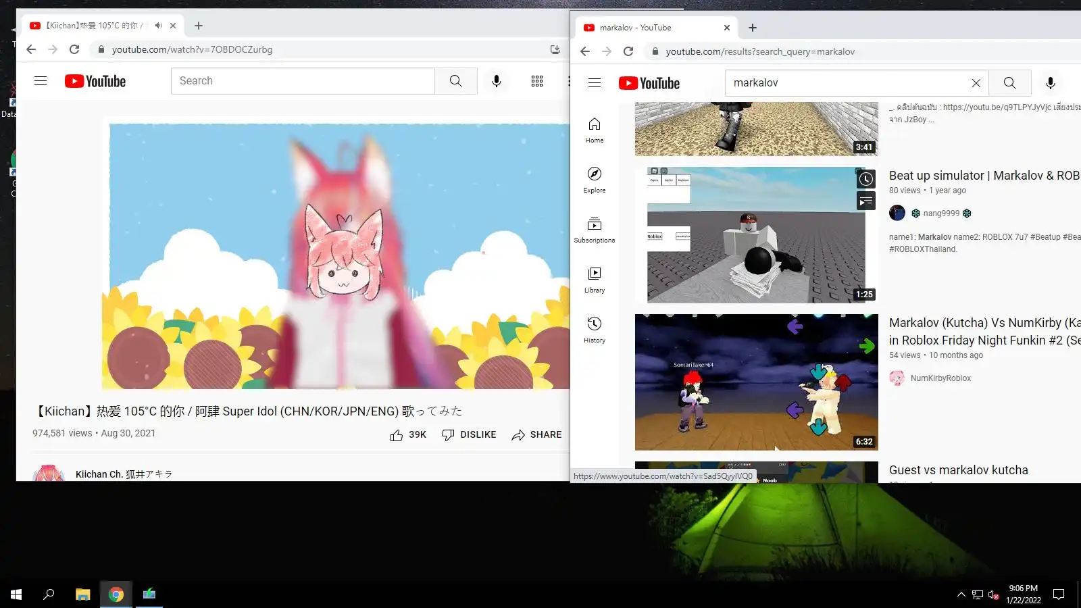This screenshot has width=1081, height=608.
Task: Open the guide menu in markalov window
Action: pos(595,83)
